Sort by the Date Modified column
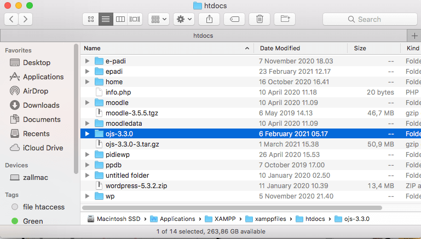The width and height of the screenshot is (421, 239). pos(301,48)
